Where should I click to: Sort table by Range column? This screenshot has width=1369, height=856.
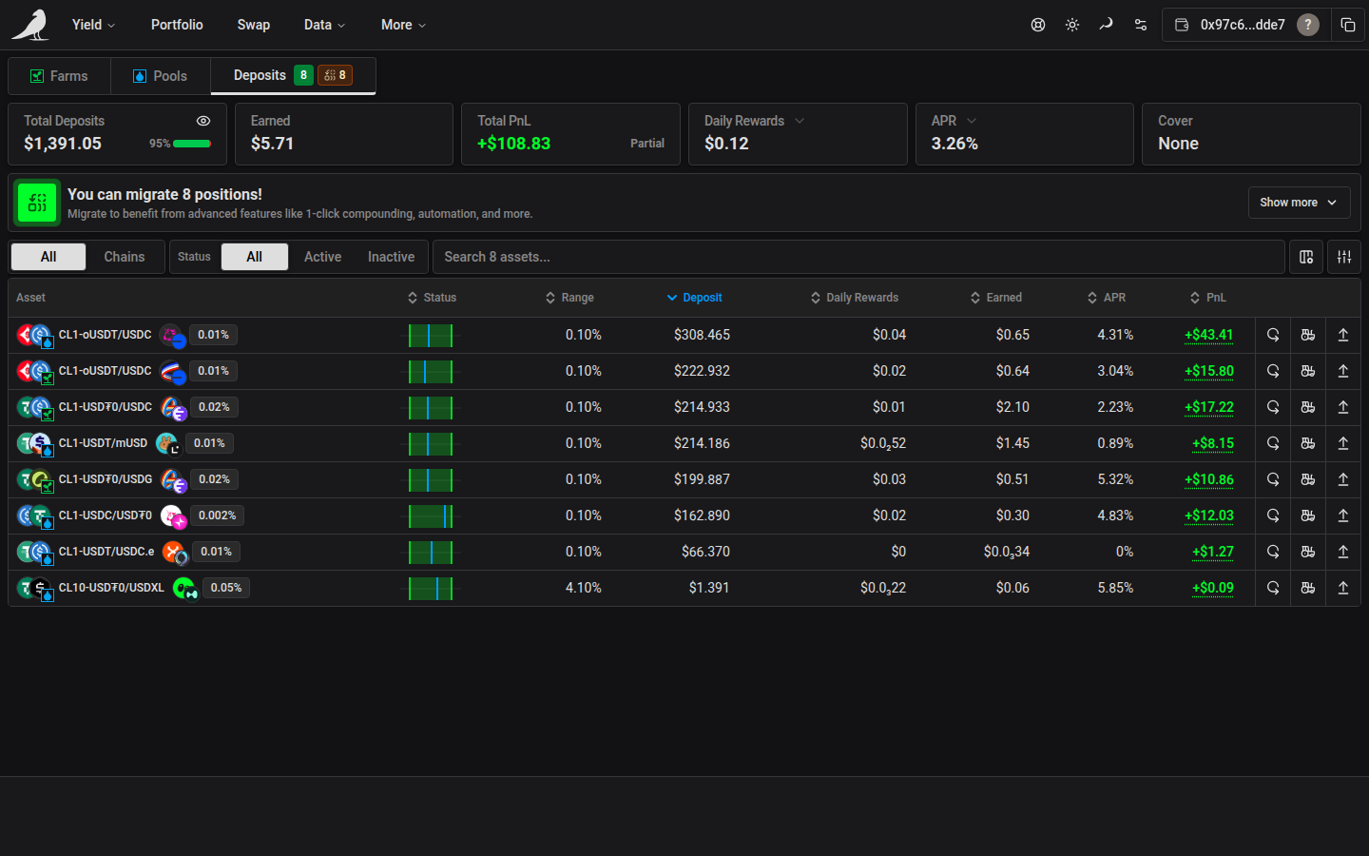[569, 298]
